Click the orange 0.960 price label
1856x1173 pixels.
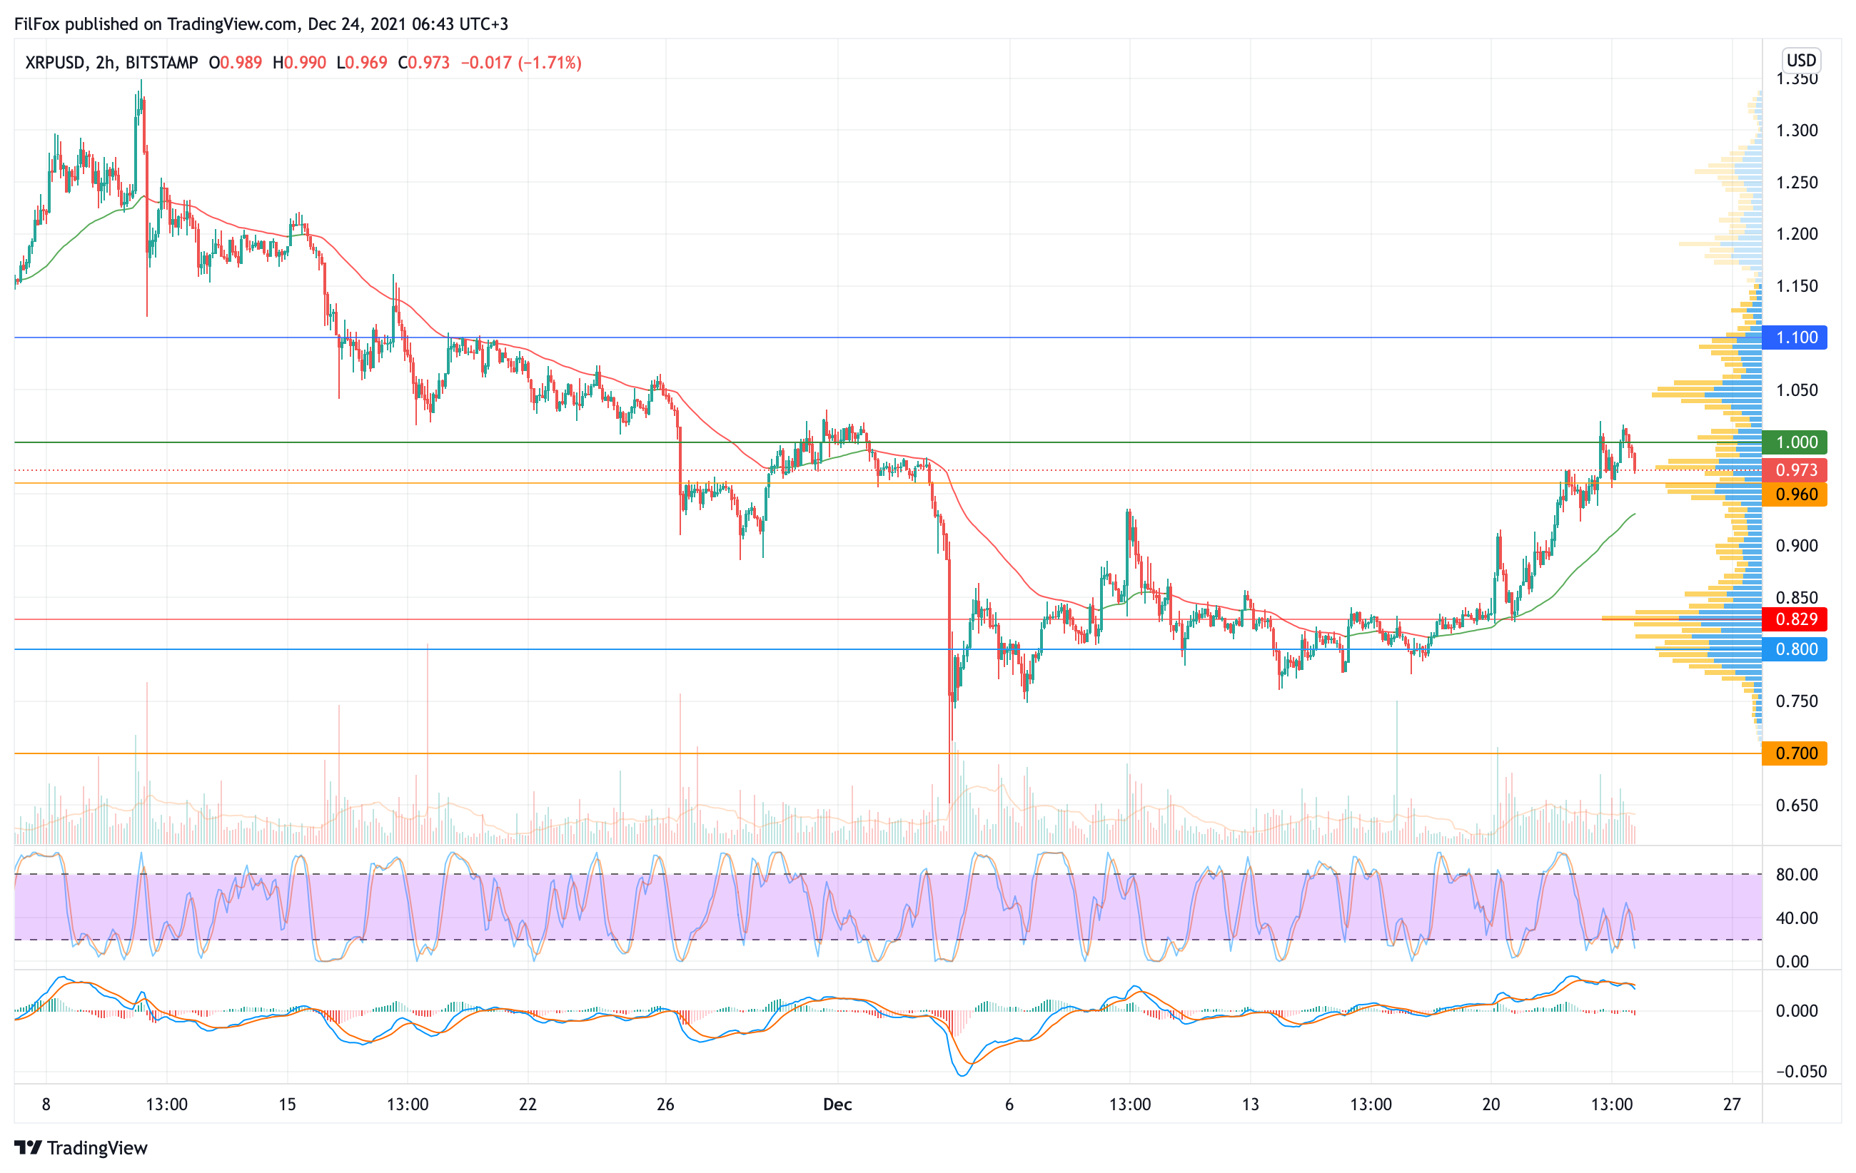[x=1795, y=494]
